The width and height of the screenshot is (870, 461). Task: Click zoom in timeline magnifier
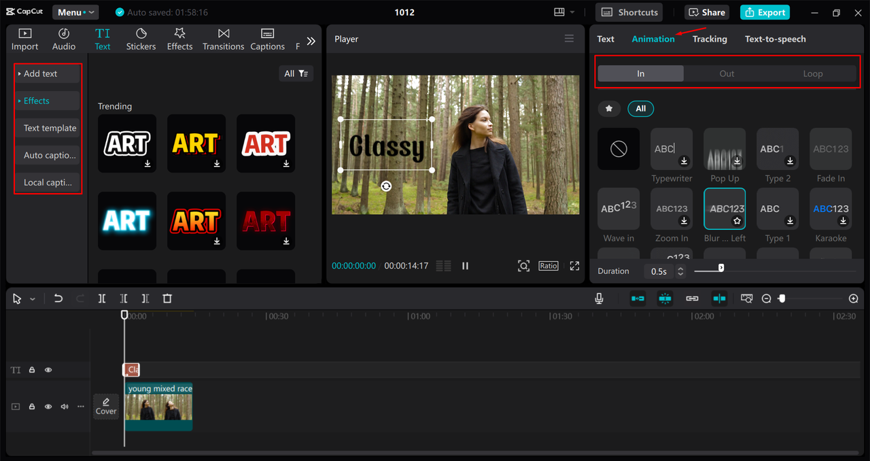[x=854, y=298]
